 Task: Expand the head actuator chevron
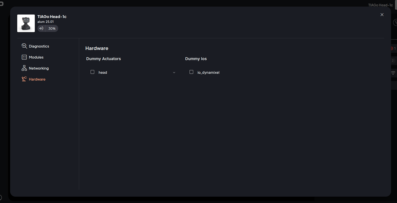pyautogui.click(x=174, y=72)
